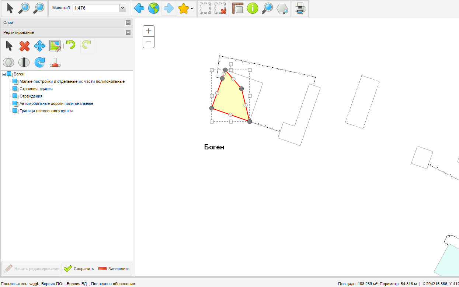The height and width of the screenshot is (287, 459).
Task: Click the Завершить button
Action: tap(114, 269)
